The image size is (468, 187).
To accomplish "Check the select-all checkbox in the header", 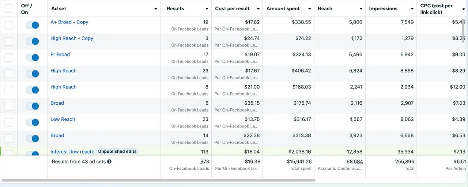I will [x=9, y=8].
